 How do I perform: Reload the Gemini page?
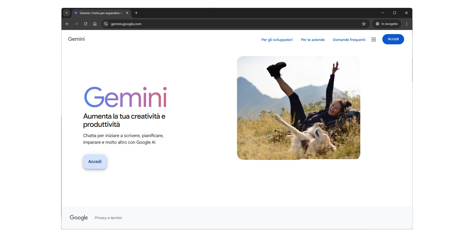tap(86, 24)
